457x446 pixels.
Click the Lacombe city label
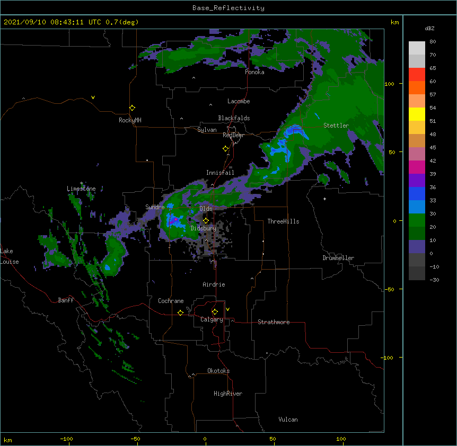(x=239, y=101)
